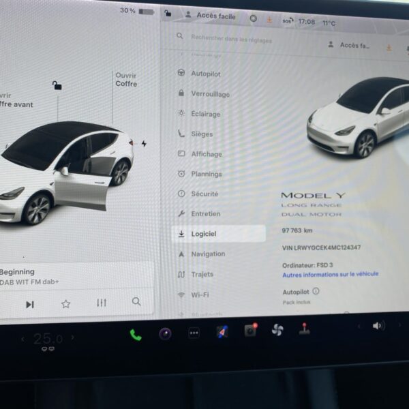The width and height of the screenshot is (409, 409).
Task: Click the 11°C outside temperature
Action: pyautogui.click(x=329, y=23)
